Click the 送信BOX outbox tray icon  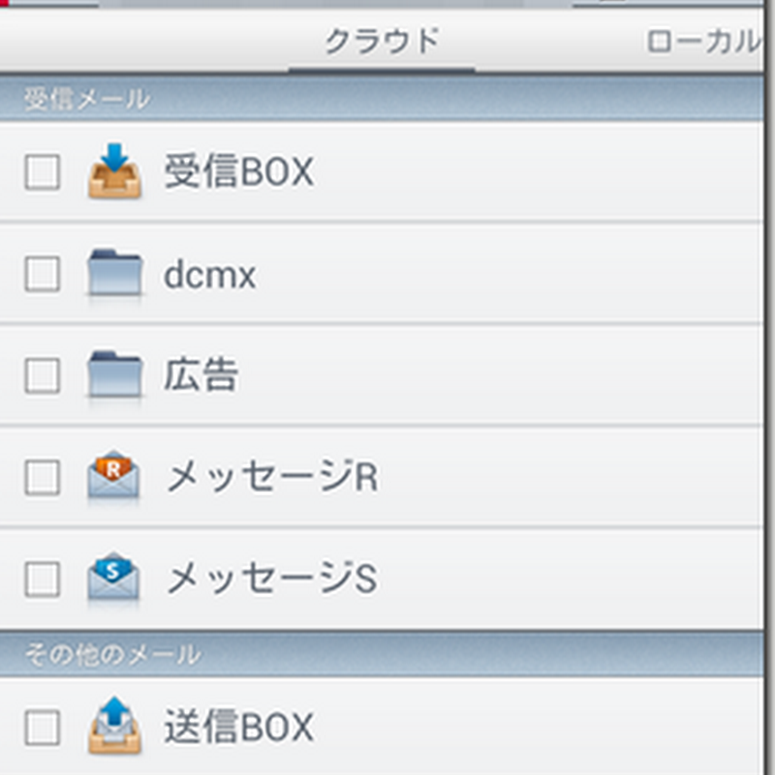[x=114, y=727]
